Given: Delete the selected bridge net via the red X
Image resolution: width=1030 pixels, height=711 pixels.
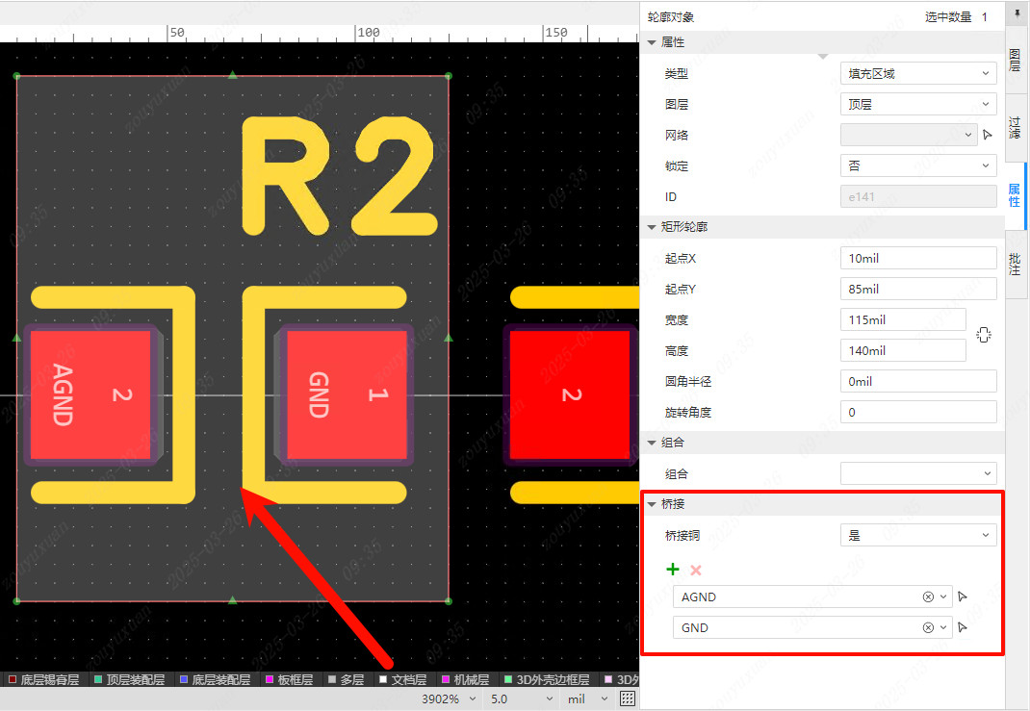Looking at the screenshot, I should 695,569.
